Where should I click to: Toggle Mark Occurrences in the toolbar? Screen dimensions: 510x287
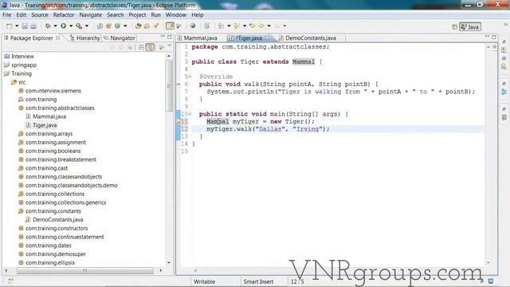pos(170,26)
